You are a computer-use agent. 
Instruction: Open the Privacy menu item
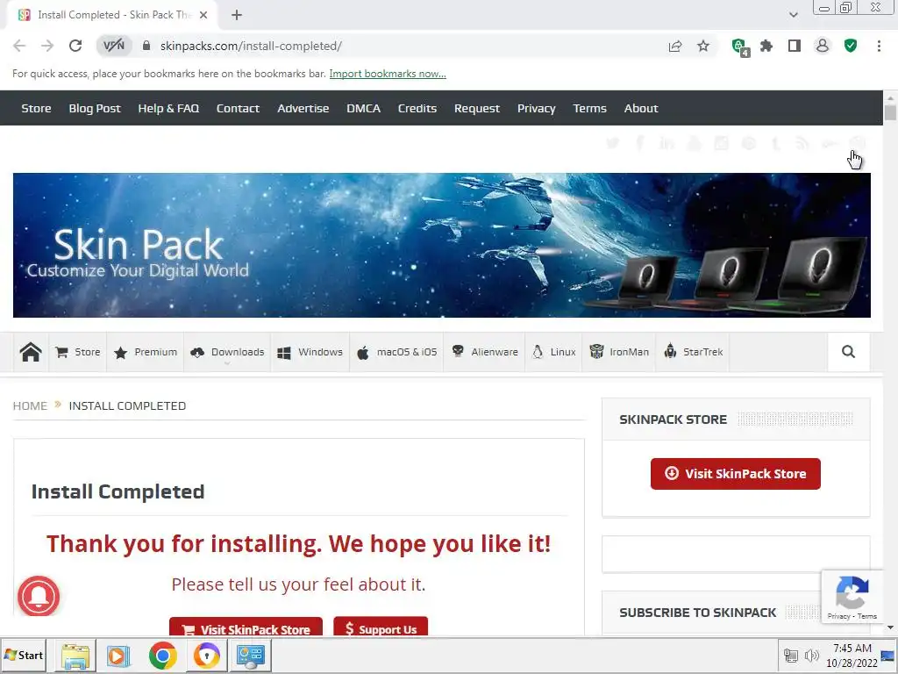click(x=536, y=108)
